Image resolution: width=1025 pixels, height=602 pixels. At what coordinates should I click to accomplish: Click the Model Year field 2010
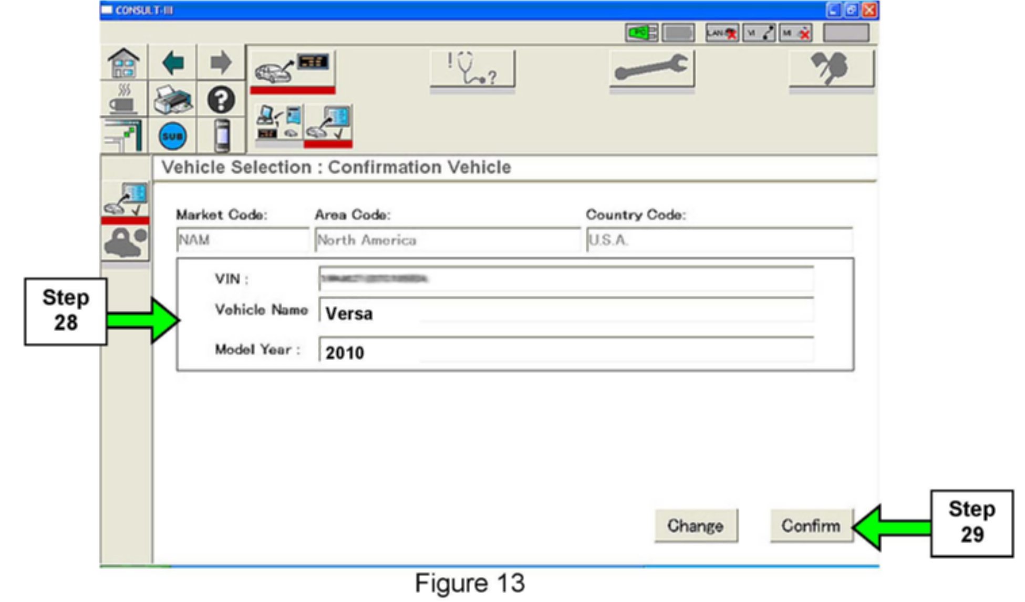tap(566, 350)
